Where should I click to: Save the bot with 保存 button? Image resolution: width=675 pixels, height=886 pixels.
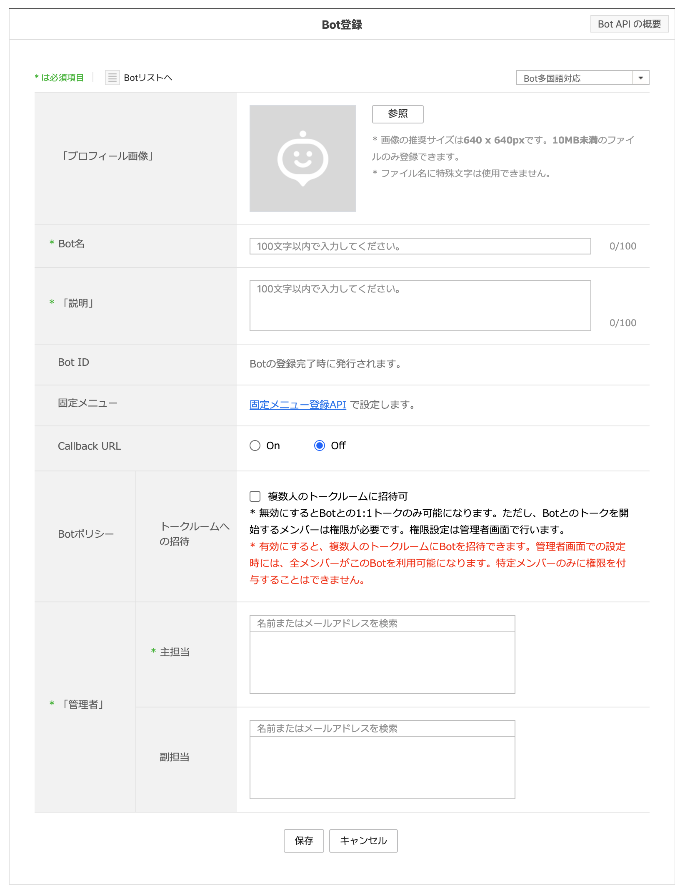point(304,841)
